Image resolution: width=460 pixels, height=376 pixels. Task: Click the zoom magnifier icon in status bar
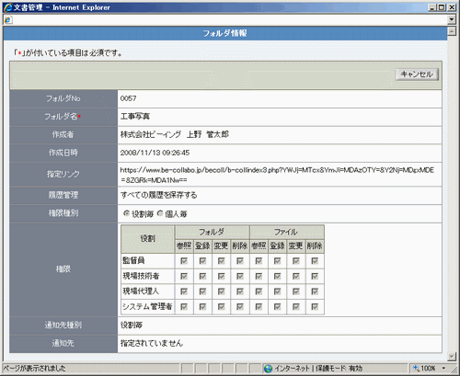click(416, 368)
